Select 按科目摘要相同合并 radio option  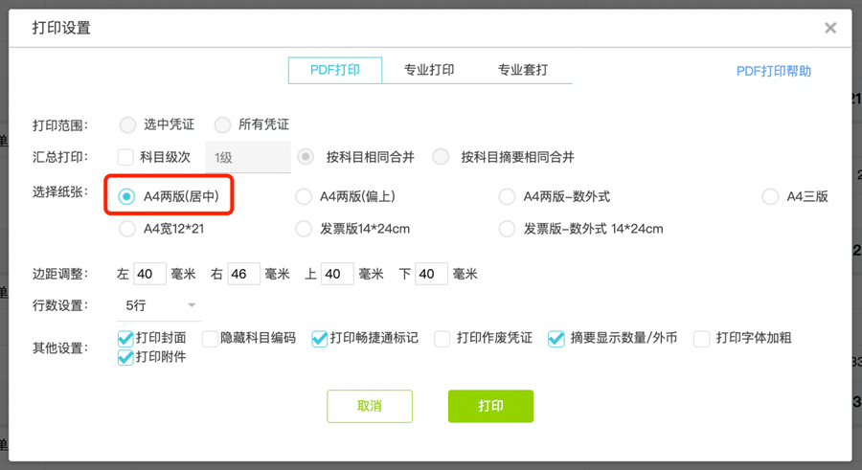(441, 157)
